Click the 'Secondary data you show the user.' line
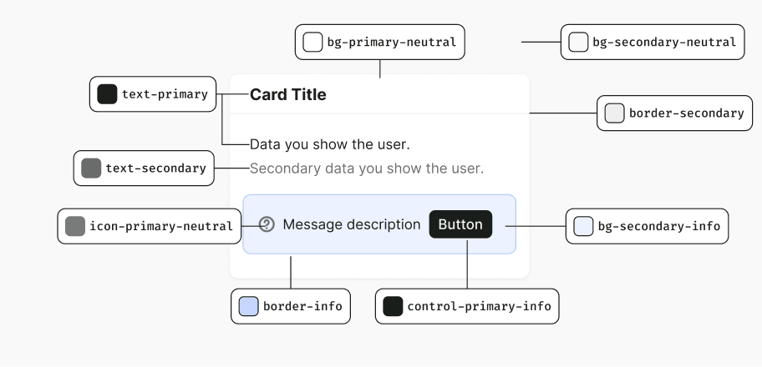The height and width of the screenshot is (367, 762). 367,168
